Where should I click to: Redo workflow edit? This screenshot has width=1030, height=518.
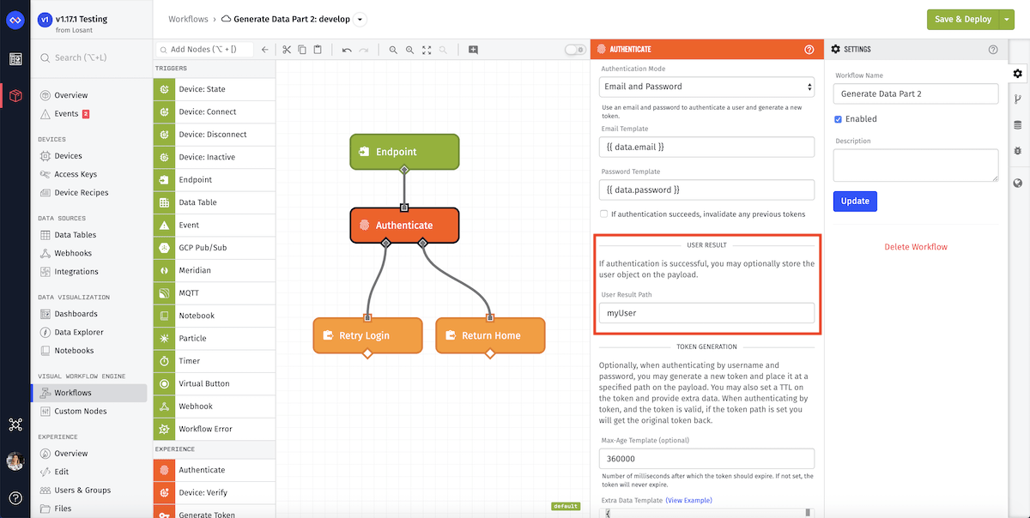[363, 50]
